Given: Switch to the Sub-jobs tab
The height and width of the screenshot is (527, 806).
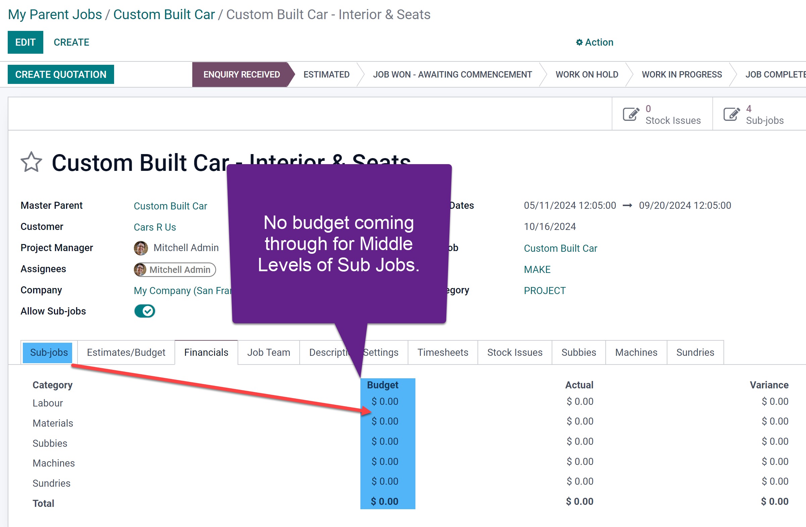Looking at the screenshot, I should click(49, 352).
